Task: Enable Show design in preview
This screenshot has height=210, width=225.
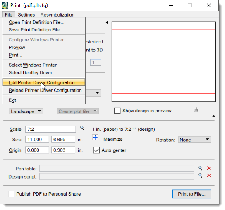Action: click(x=117, y=111)
